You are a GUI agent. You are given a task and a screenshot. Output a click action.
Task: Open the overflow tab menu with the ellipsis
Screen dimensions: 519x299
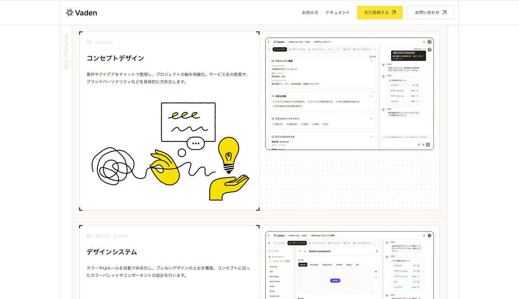[375, 49]
